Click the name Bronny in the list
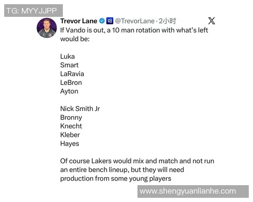 point(71,117)
